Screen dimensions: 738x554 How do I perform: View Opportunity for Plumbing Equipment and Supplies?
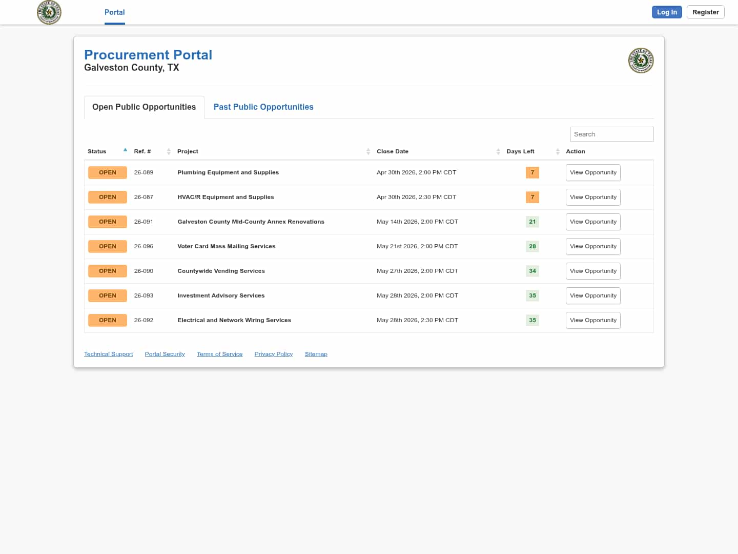(x=593, y=172)
